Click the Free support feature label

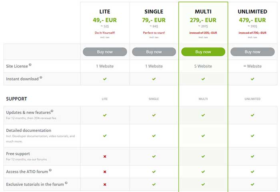click(18, 154)
